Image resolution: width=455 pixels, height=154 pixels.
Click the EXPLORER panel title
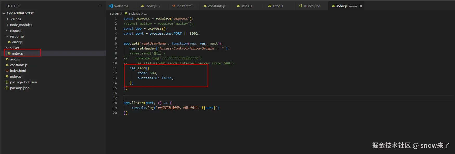[13, 6]
